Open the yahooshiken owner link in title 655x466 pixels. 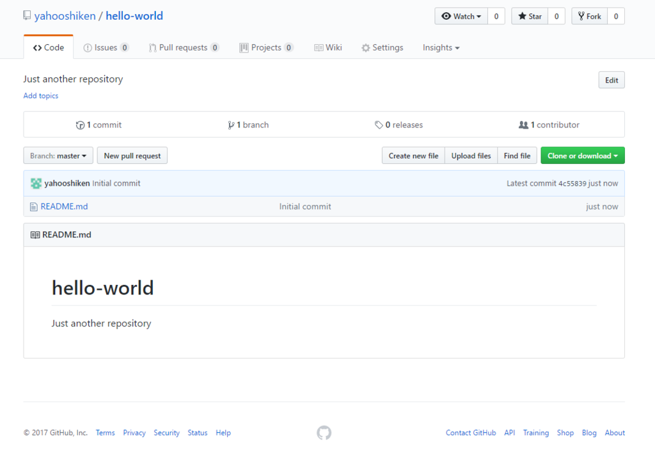click(x=65, y=16)
